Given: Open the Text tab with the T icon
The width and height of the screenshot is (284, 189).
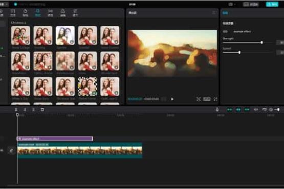Looking at the screenshot, I should pyautogui.click(x=13, y=13).
